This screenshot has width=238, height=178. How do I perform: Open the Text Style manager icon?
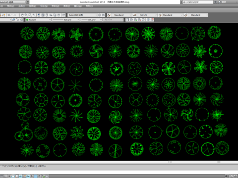point(109,15)
